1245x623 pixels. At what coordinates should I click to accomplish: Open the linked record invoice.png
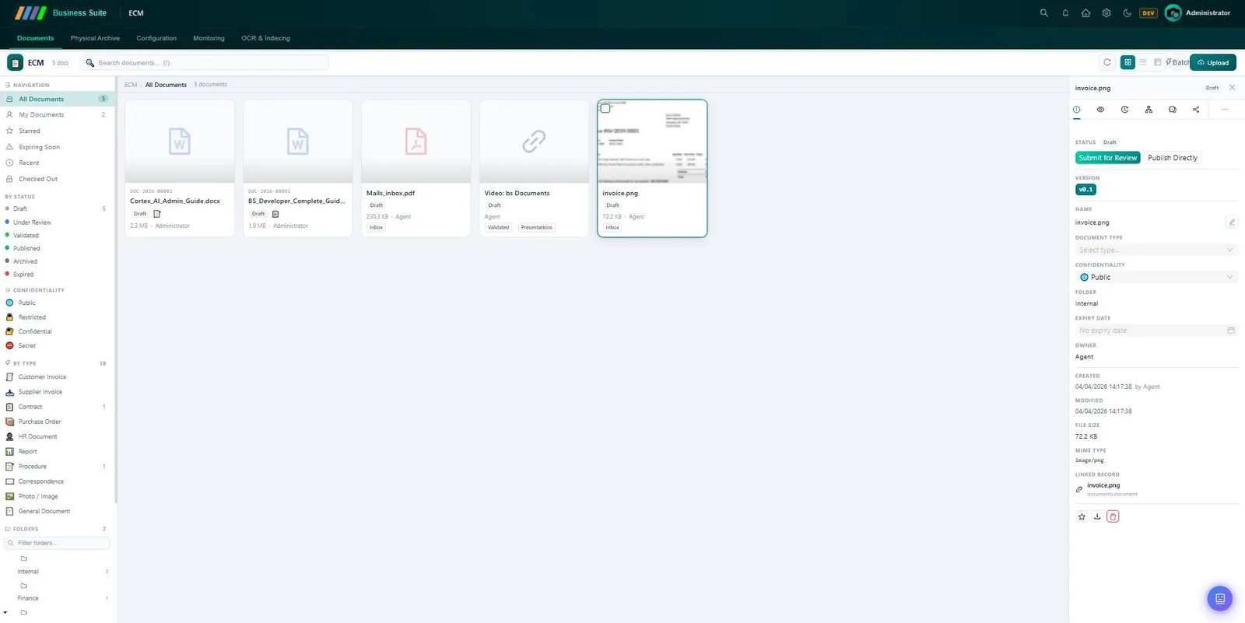click(x=1103, y=485)
